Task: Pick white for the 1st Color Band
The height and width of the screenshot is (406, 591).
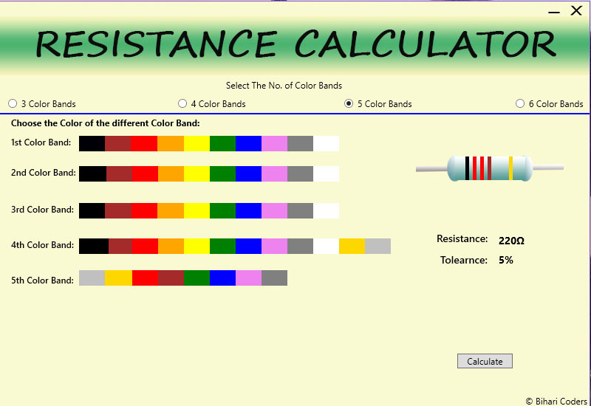Action: (326, 143)
